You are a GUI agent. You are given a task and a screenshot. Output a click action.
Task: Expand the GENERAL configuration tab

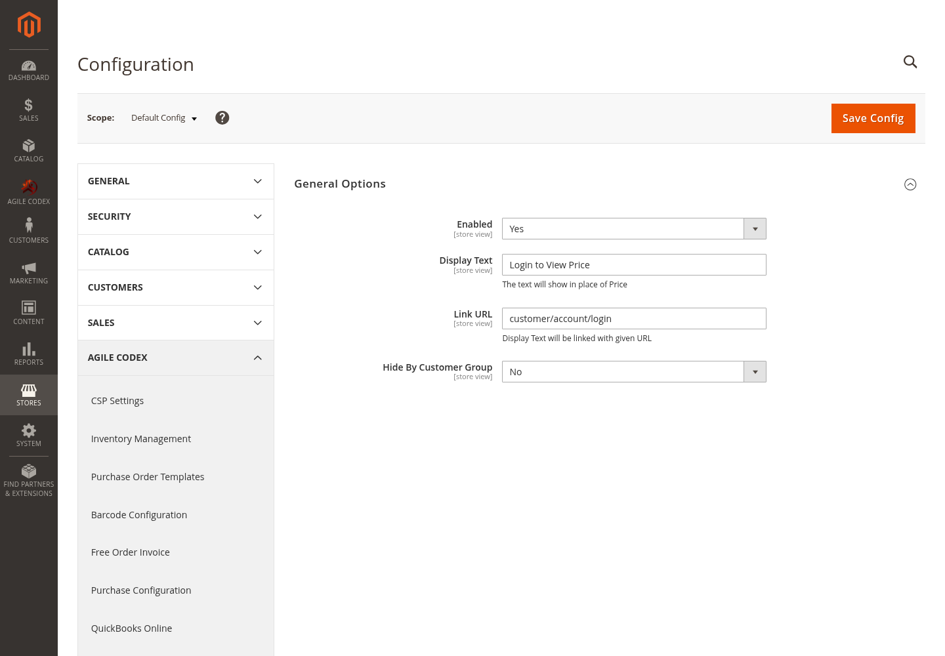pos(176,181)
